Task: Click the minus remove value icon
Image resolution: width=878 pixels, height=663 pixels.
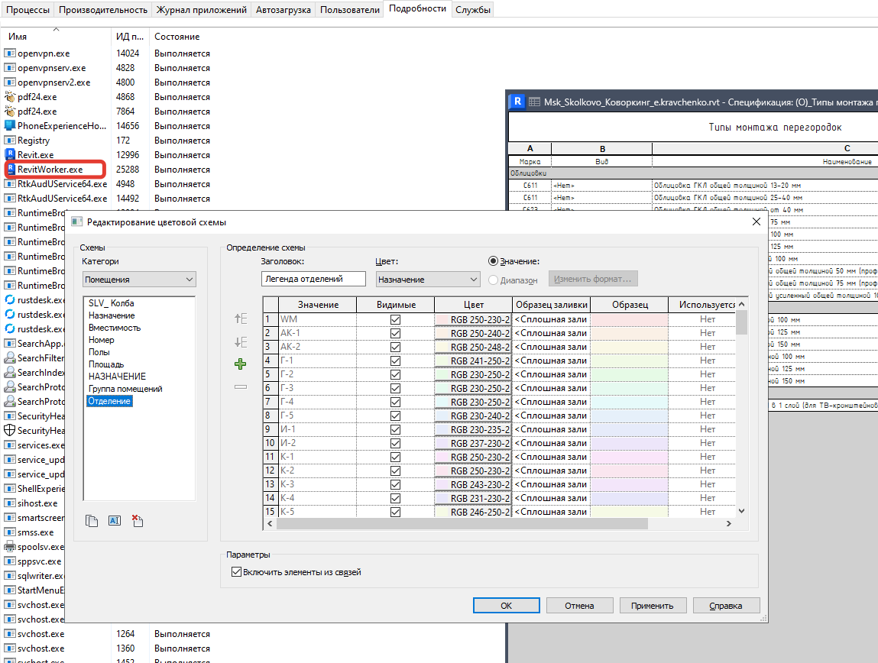Action: (240, 386)
